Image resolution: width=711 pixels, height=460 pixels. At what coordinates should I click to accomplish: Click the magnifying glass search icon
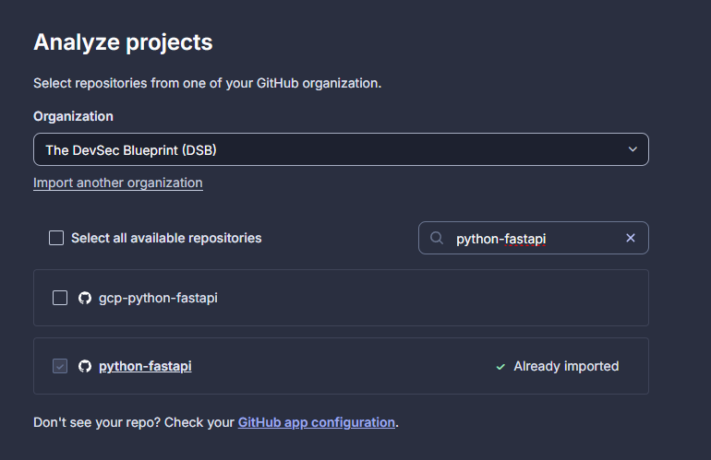[437, 238]
